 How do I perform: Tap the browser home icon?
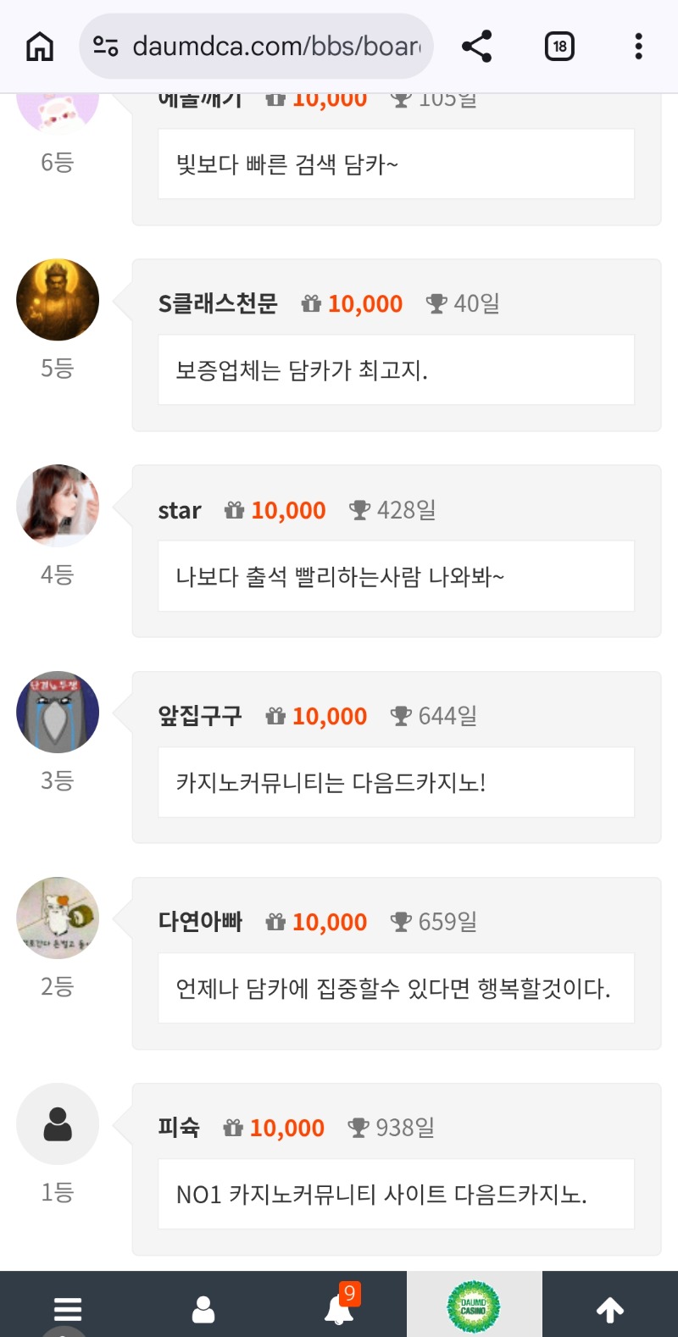[x=40, y=47]
